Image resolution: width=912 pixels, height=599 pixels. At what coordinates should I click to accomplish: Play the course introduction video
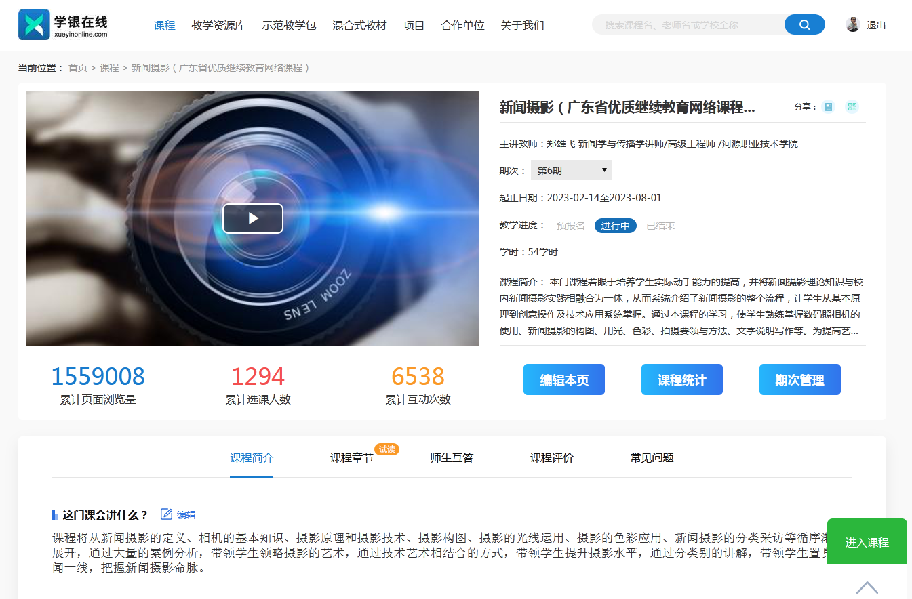coord(252,218)
